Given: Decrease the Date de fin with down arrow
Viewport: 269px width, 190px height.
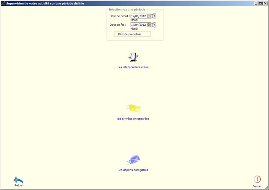Looking at the screenshot, I should (x=149, y=26).
